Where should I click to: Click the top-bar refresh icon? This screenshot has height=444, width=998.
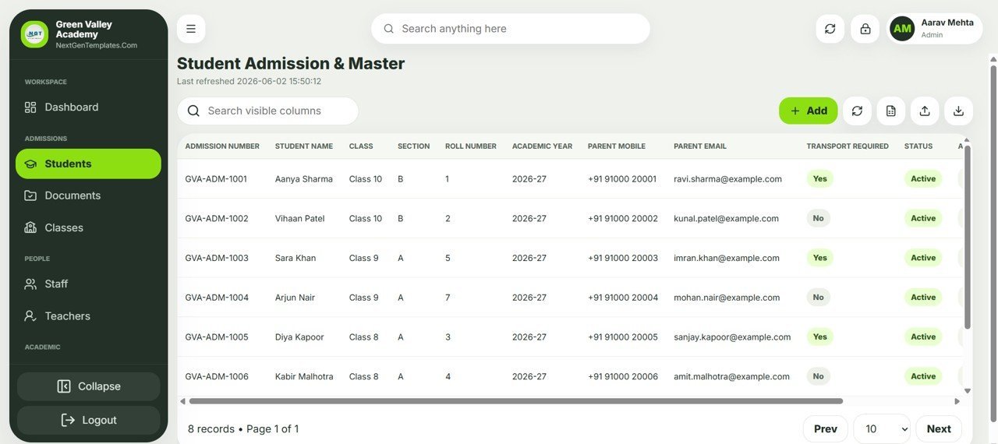(x=830, y=29)
